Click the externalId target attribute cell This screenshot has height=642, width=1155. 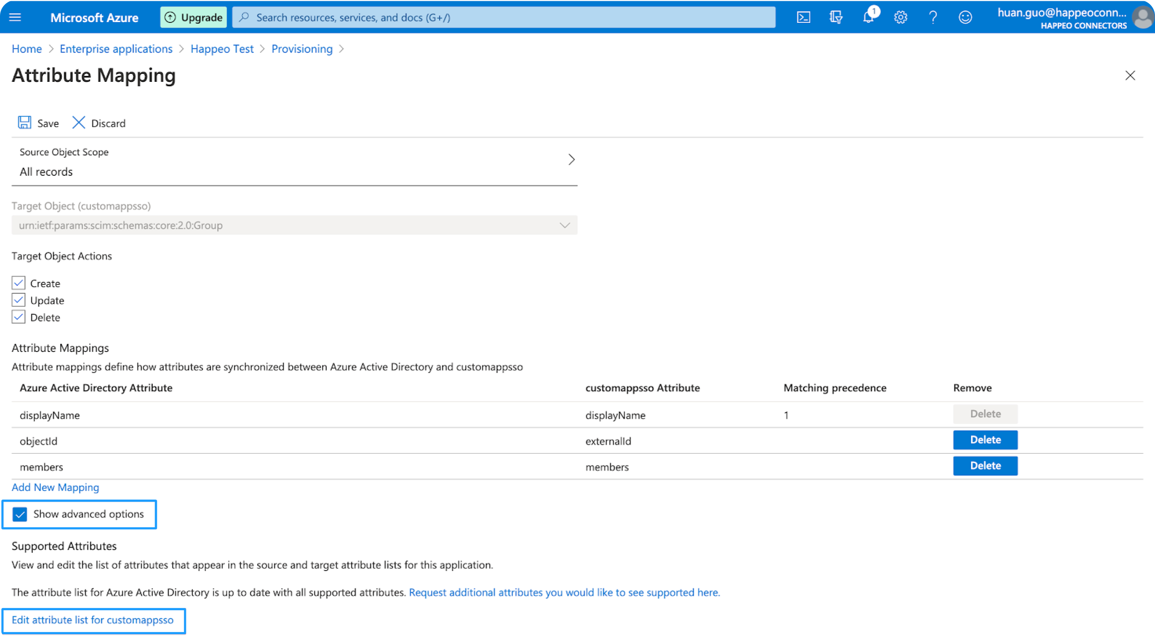point(608,441)
